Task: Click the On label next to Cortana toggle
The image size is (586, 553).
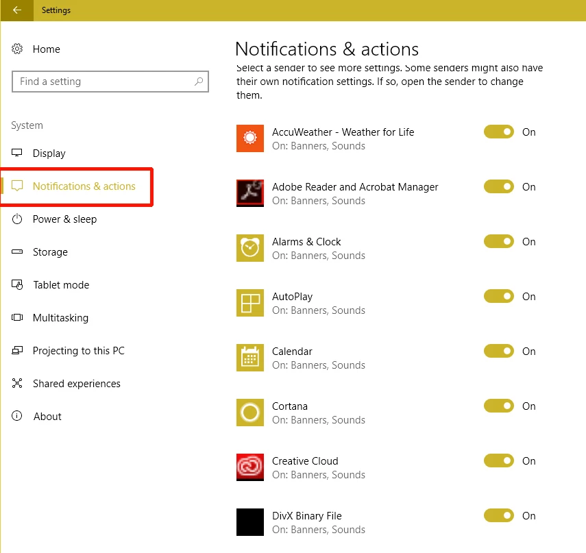Action: 529,406
